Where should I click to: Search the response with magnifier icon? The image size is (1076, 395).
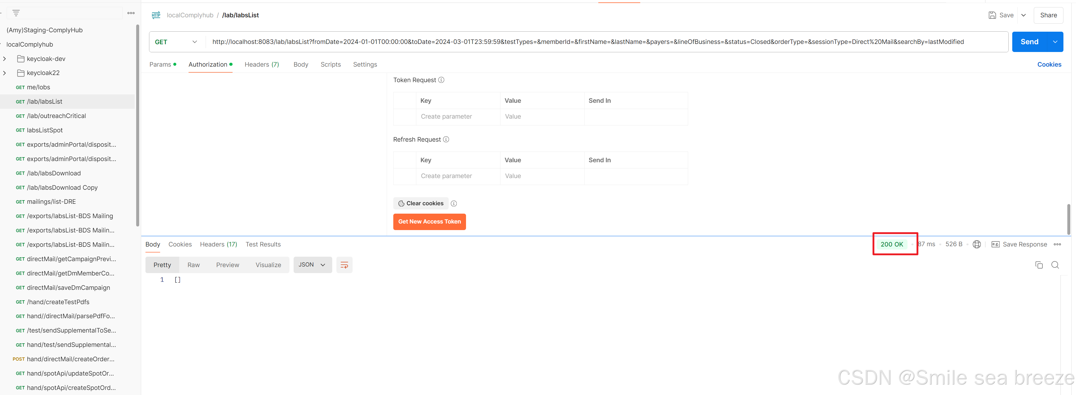point(1055,265)
